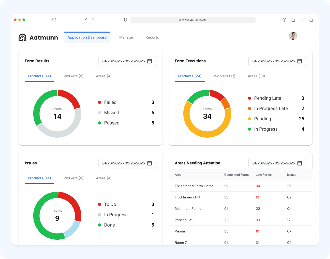This screenshot has height=259, width=330.
Task: Open Mammoth Farms row
Action: [x=241, y=209]
